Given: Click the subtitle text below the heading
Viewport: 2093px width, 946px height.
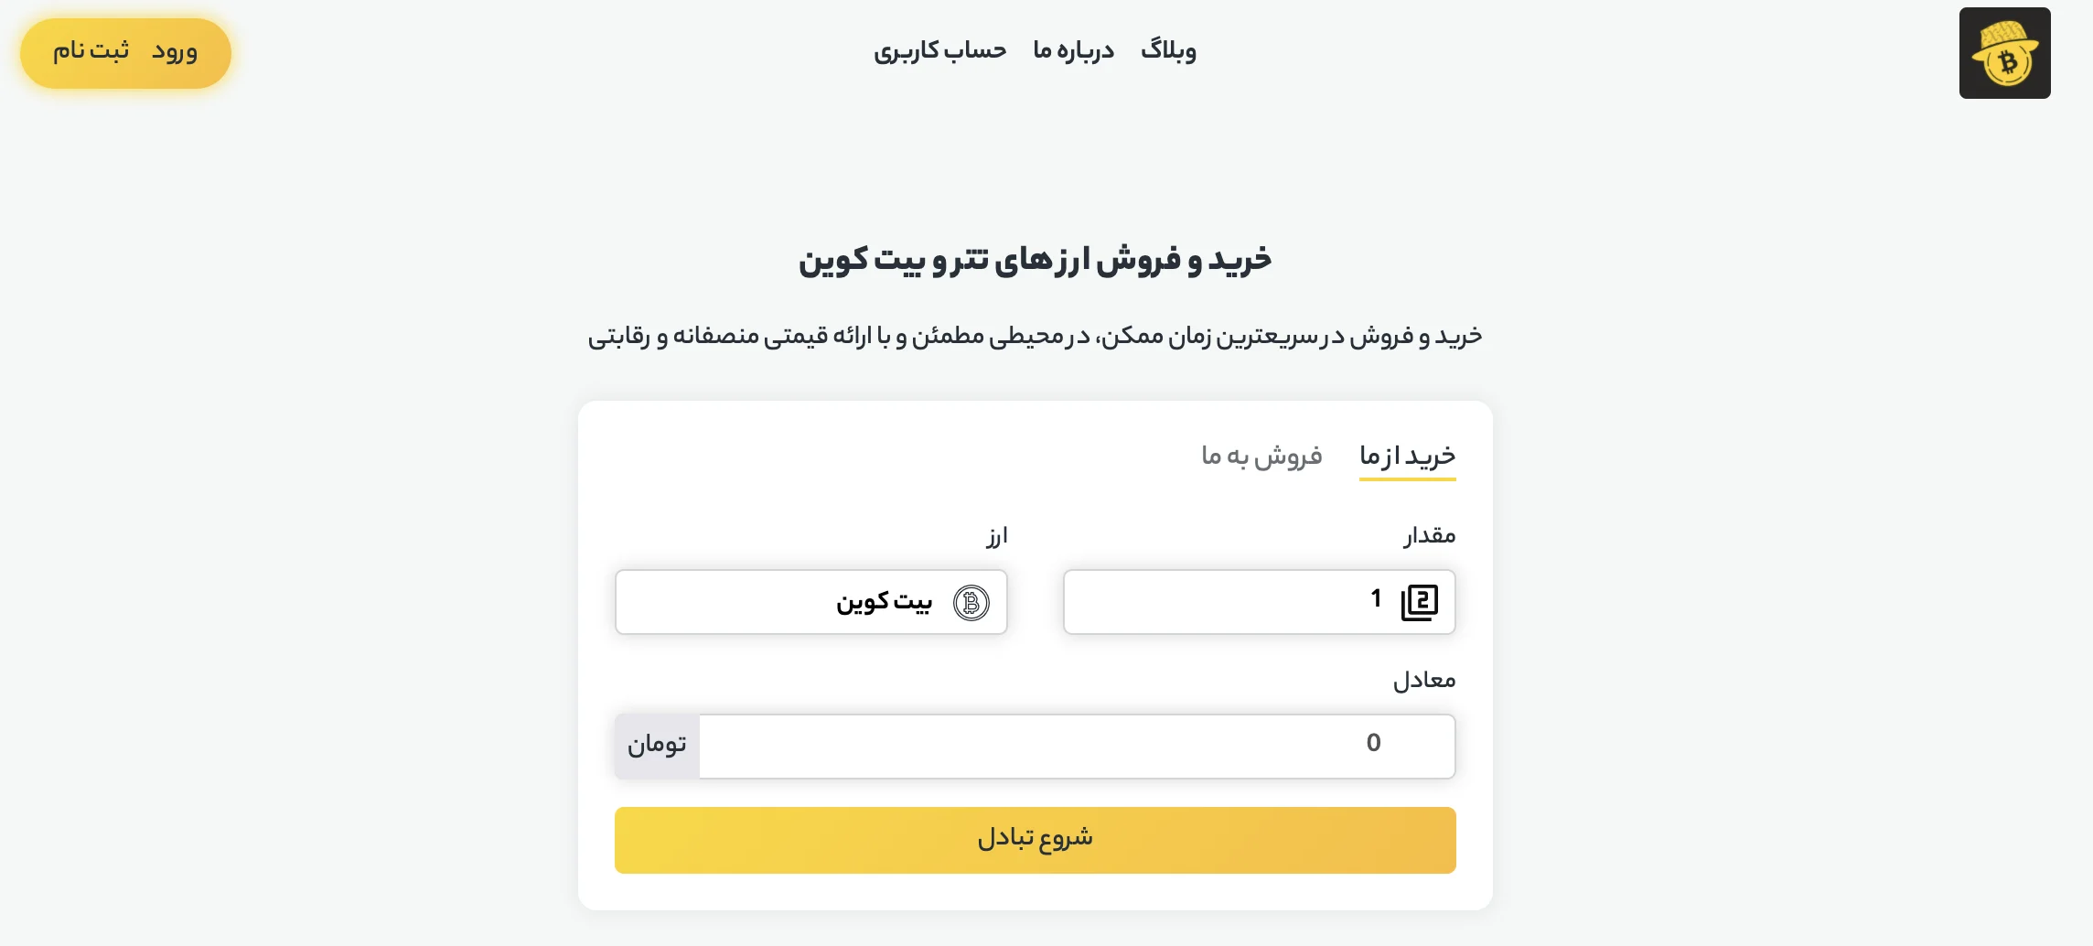Looking at the screenshot, I should pyautogui.click(x=1035, y=337).
